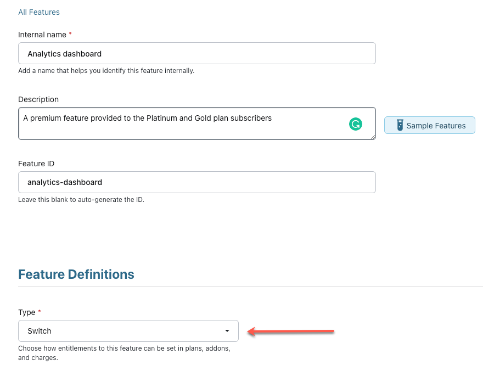Click the Feature Definitions section heading
Viewport: 483px width, 377px height.
76,274
